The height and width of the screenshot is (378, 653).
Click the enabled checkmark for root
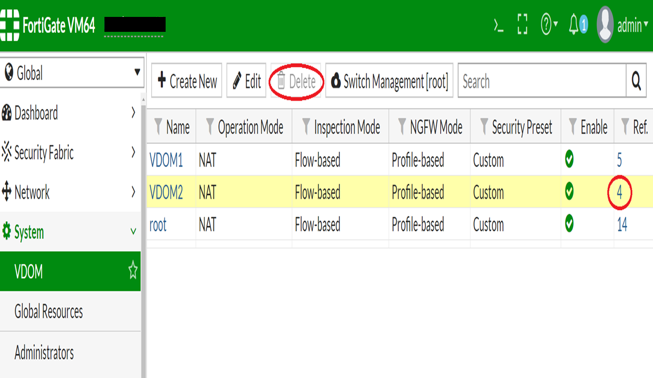click(569, 224)
